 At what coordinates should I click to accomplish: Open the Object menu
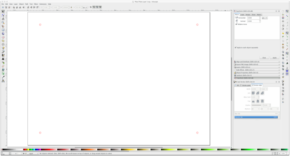(x=21, y=4)
